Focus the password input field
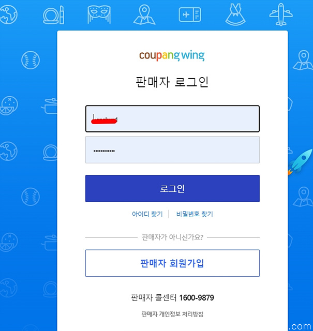313x331 pixels. [x=172, y=150]
